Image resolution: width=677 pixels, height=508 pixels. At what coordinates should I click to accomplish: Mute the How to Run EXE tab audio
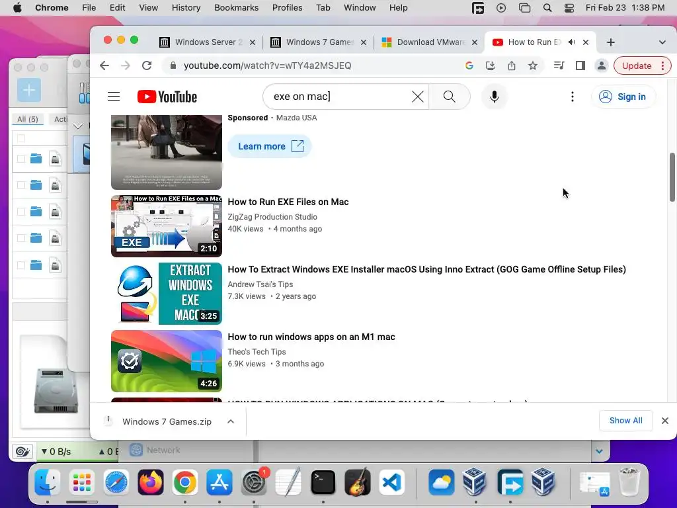(572, 42)
